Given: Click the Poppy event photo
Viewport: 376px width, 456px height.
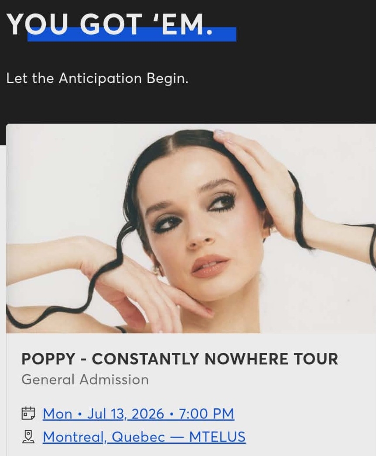Looking at the screenshot, I should 191,228.
